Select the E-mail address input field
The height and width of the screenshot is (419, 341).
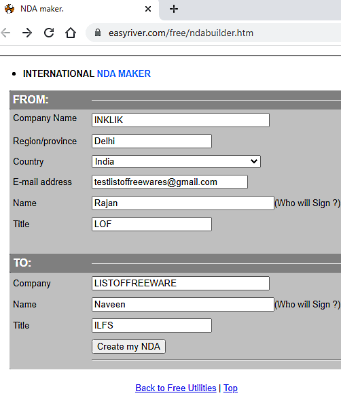pyautogui.click(x=170, y=182)
